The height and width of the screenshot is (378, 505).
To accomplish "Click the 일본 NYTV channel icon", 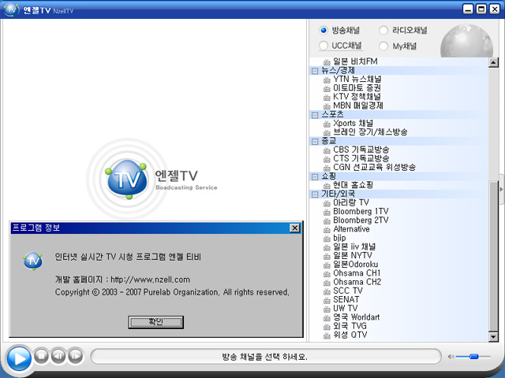I will [x=327, y=256].
